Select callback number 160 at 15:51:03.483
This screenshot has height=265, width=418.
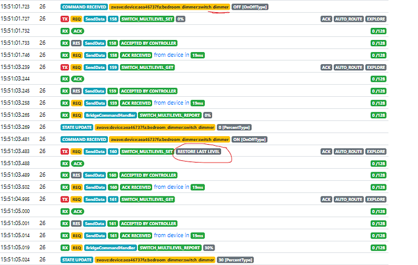(x=113, y=151)
